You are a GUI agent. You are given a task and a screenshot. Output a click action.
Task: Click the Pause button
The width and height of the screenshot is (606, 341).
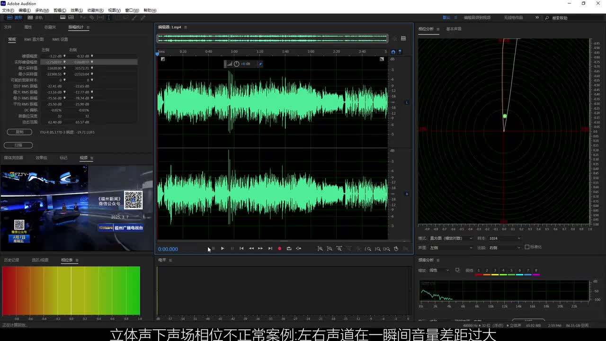(232, 249)
